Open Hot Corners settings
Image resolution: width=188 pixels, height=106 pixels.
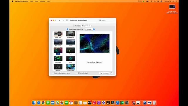tap(104, 73)
